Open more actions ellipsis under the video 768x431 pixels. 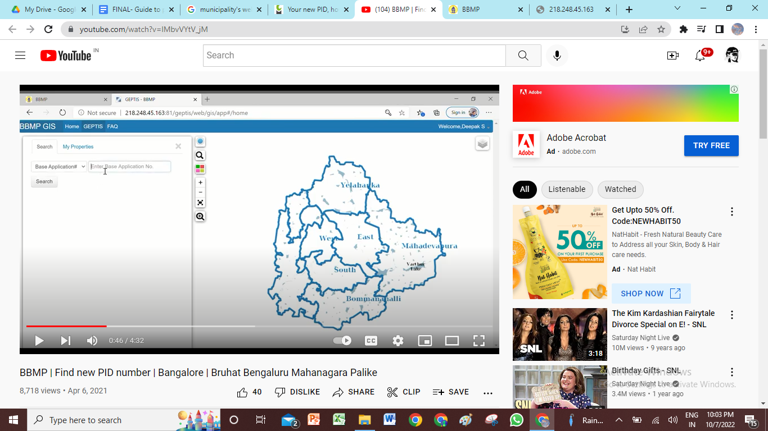click(x=488, y=392)
